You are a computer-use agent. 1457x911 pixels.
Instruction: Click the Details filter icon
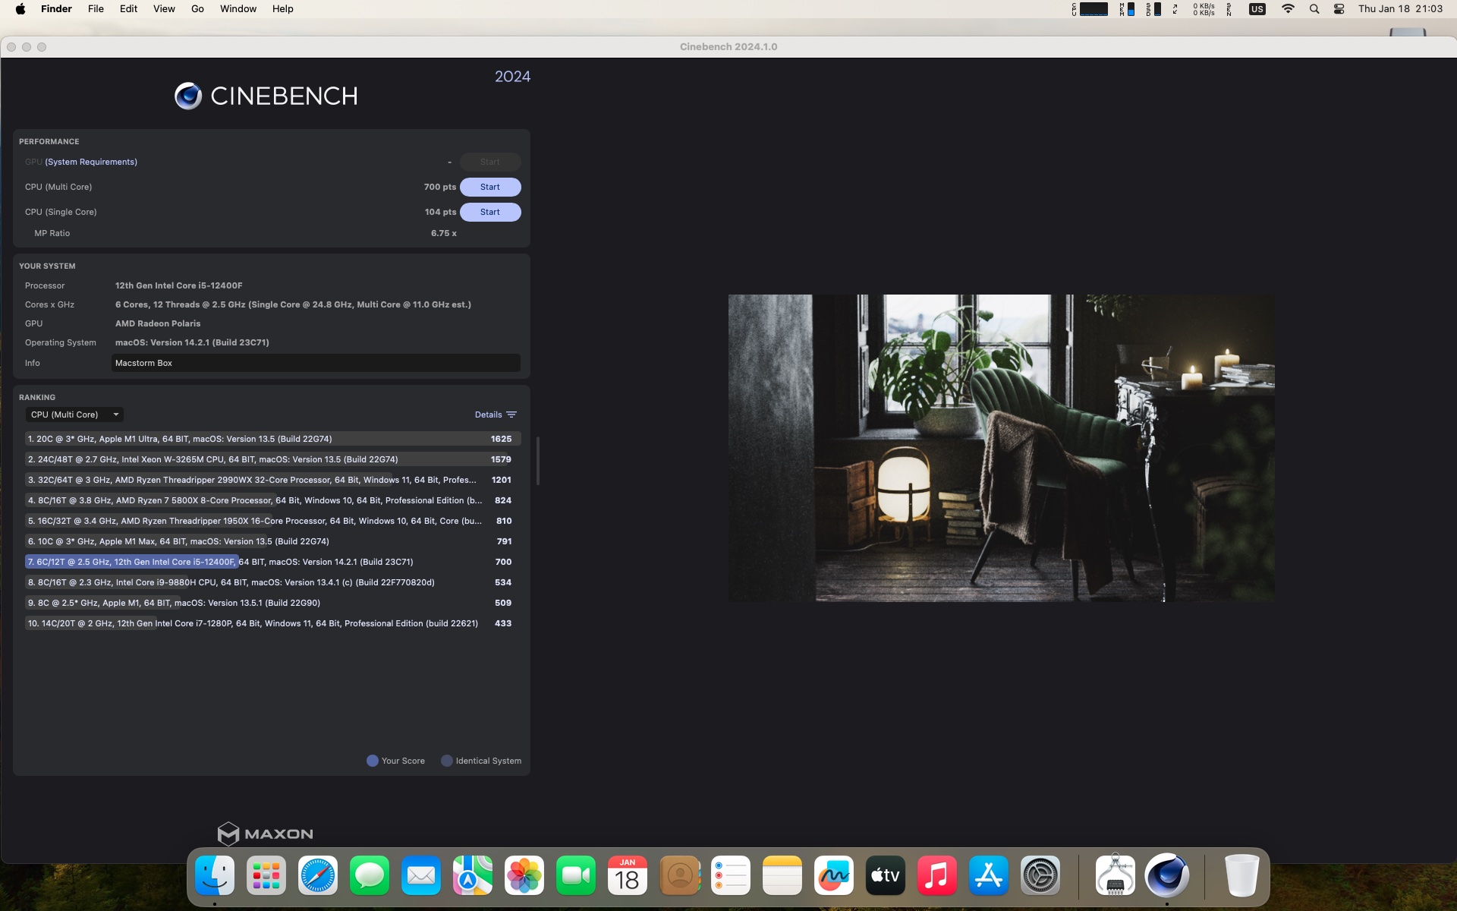point(511,415)
